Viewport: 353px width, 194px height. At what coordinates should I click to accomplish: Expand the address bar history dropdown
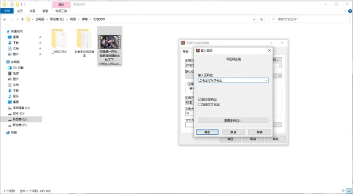pos(254,19)
